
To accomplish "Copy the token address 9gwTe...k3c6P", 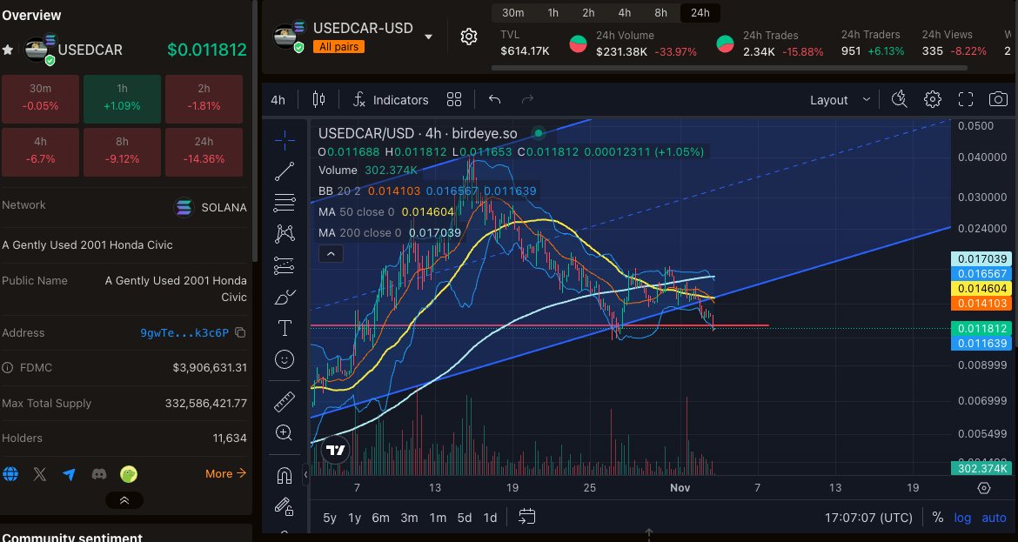I will (240, 332).
